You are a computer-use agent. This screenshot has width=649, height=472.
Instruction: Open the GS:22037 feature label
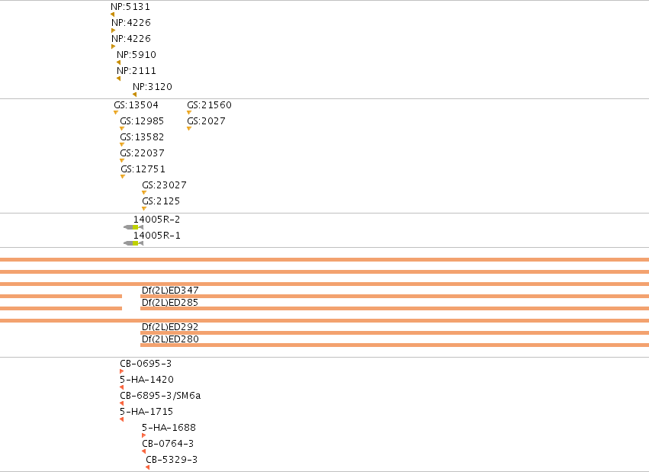point(142,153)
